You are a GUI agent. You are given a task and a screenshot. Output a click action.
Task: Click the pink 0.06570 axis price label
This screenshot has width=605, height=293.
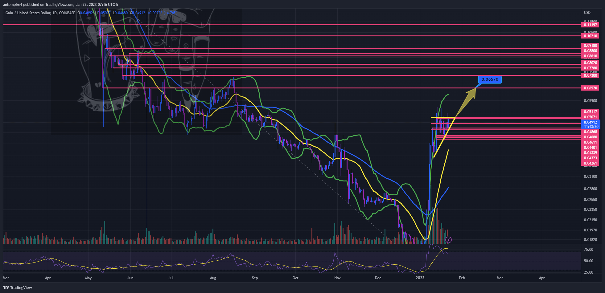(x=590, y=88)
